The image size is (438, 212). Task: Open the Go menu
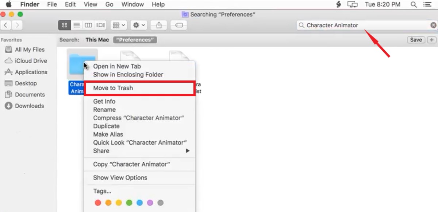[109, 4]
